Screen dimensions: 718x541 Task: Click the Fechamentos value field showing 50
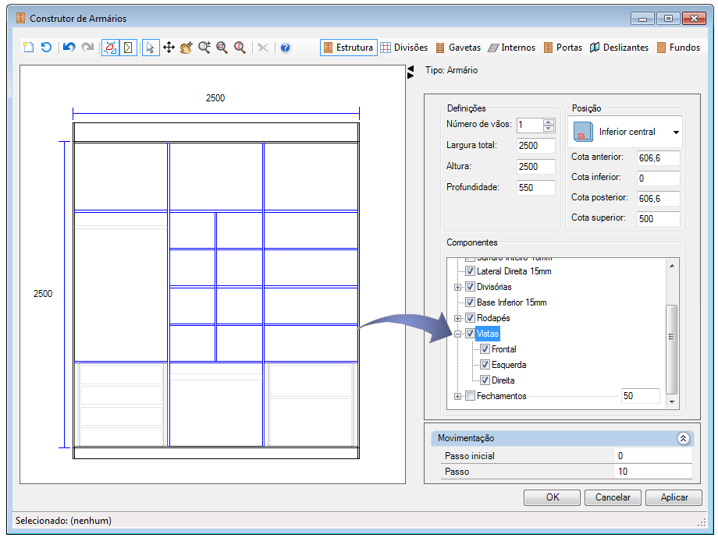point(641,396)
